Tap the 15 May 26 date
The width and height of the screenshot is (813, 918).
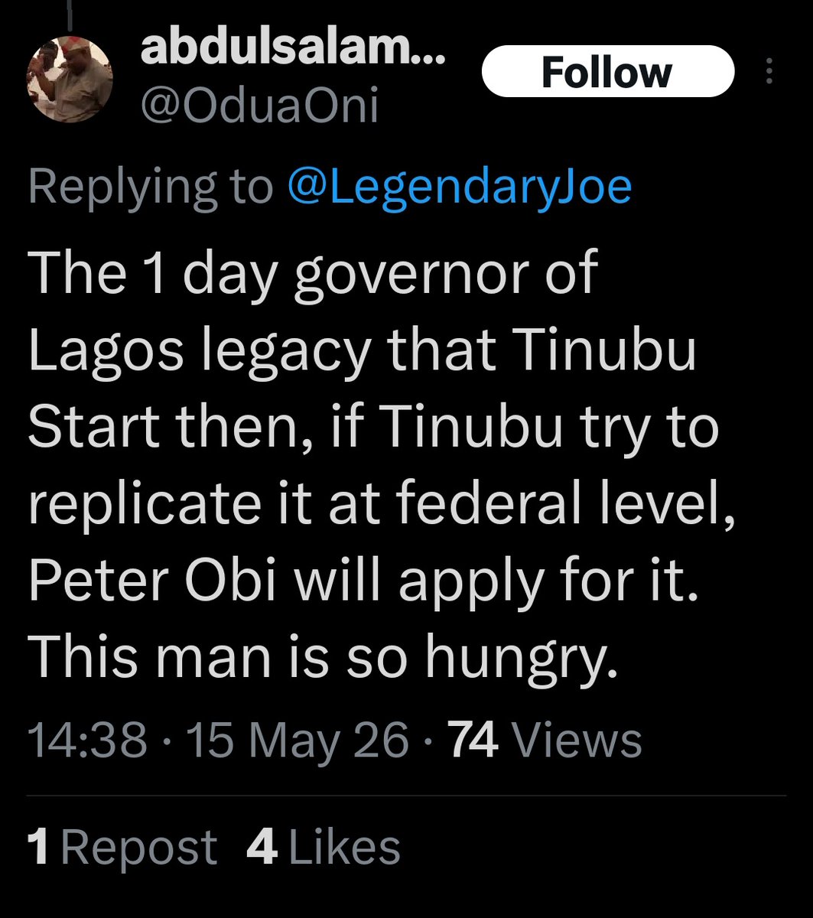click(298, 741)
